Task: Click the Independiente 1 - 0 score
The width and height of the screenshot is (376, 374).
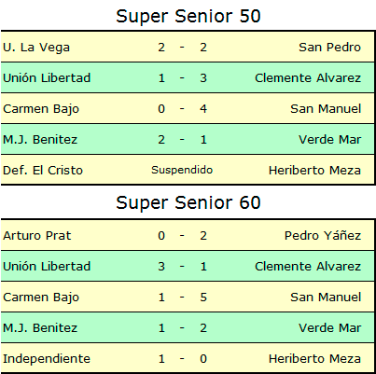Action: (x=182, y=359)
